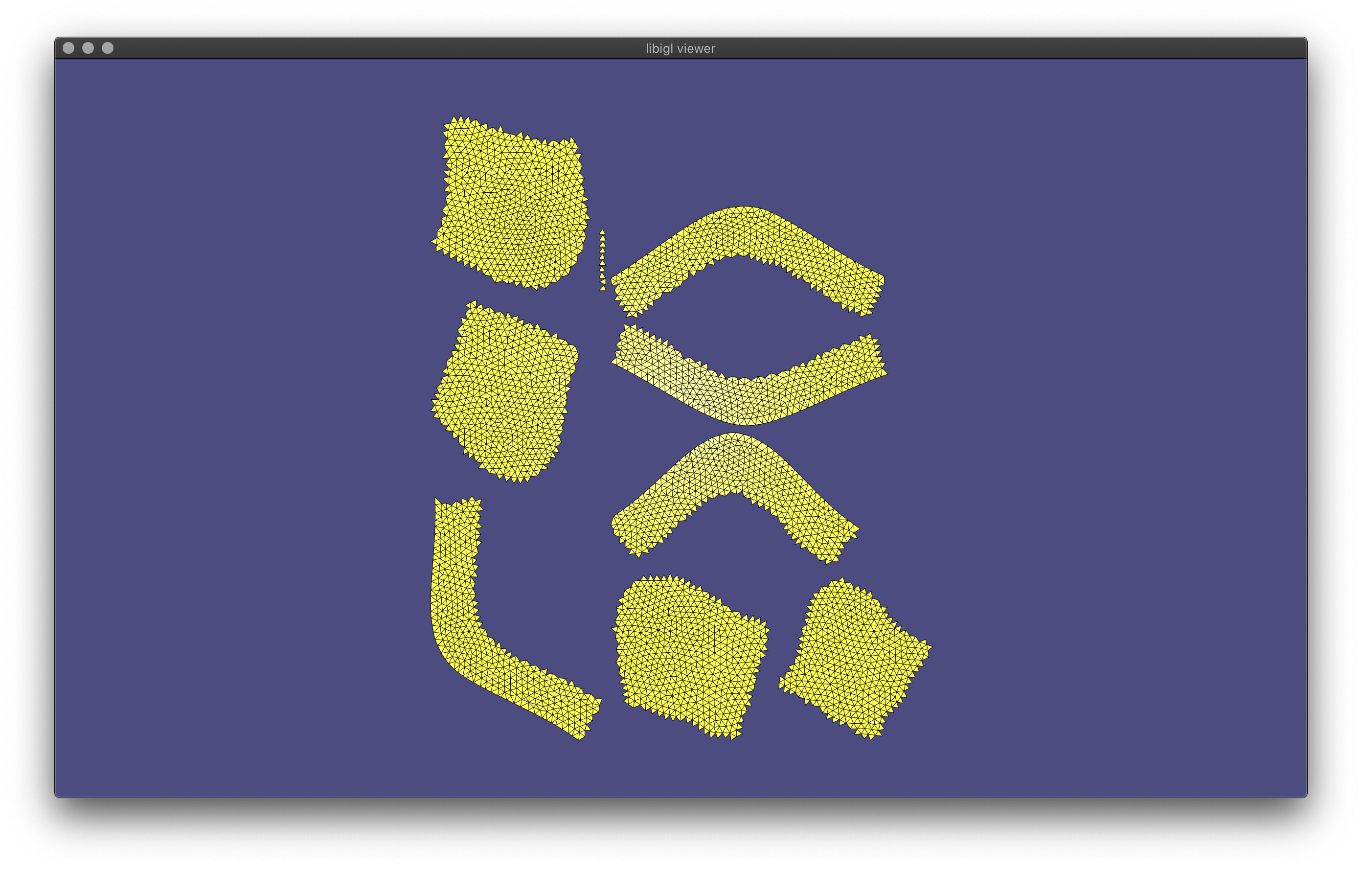
Task: Close the libigl viewer window
Action: [68, 48]
